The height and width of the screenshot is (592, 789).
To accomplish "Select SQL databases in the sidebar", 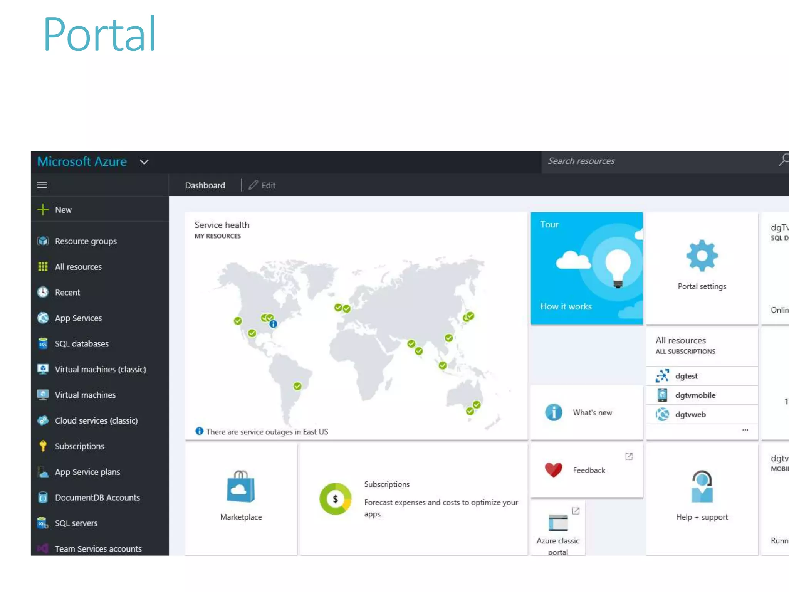I will pyautogui.click(x=82, y=344).
